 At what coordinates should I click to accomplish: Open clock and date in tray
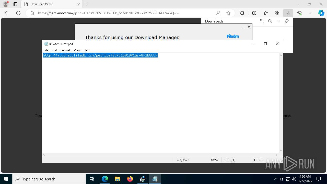tap(305, 179)
